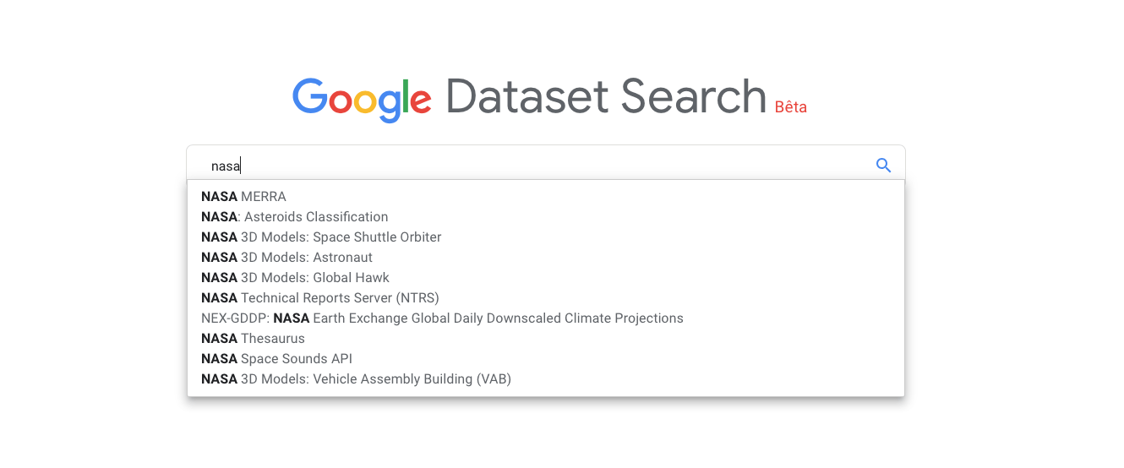Click the yellow letter o in Google logo

click(364, 101)
